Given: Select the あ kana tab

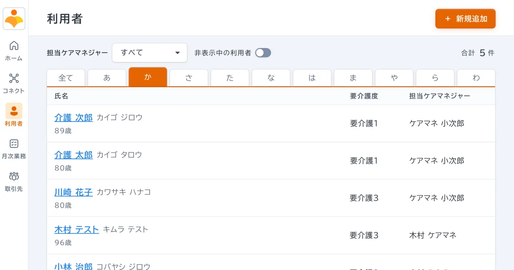Looking at the screenshot, I should [107, 78].
